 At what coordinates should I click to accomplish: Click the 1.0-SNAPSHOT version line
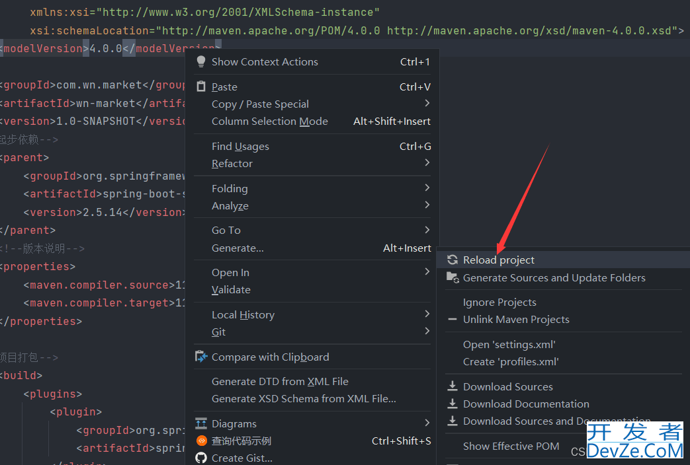(x=91, y=122)
